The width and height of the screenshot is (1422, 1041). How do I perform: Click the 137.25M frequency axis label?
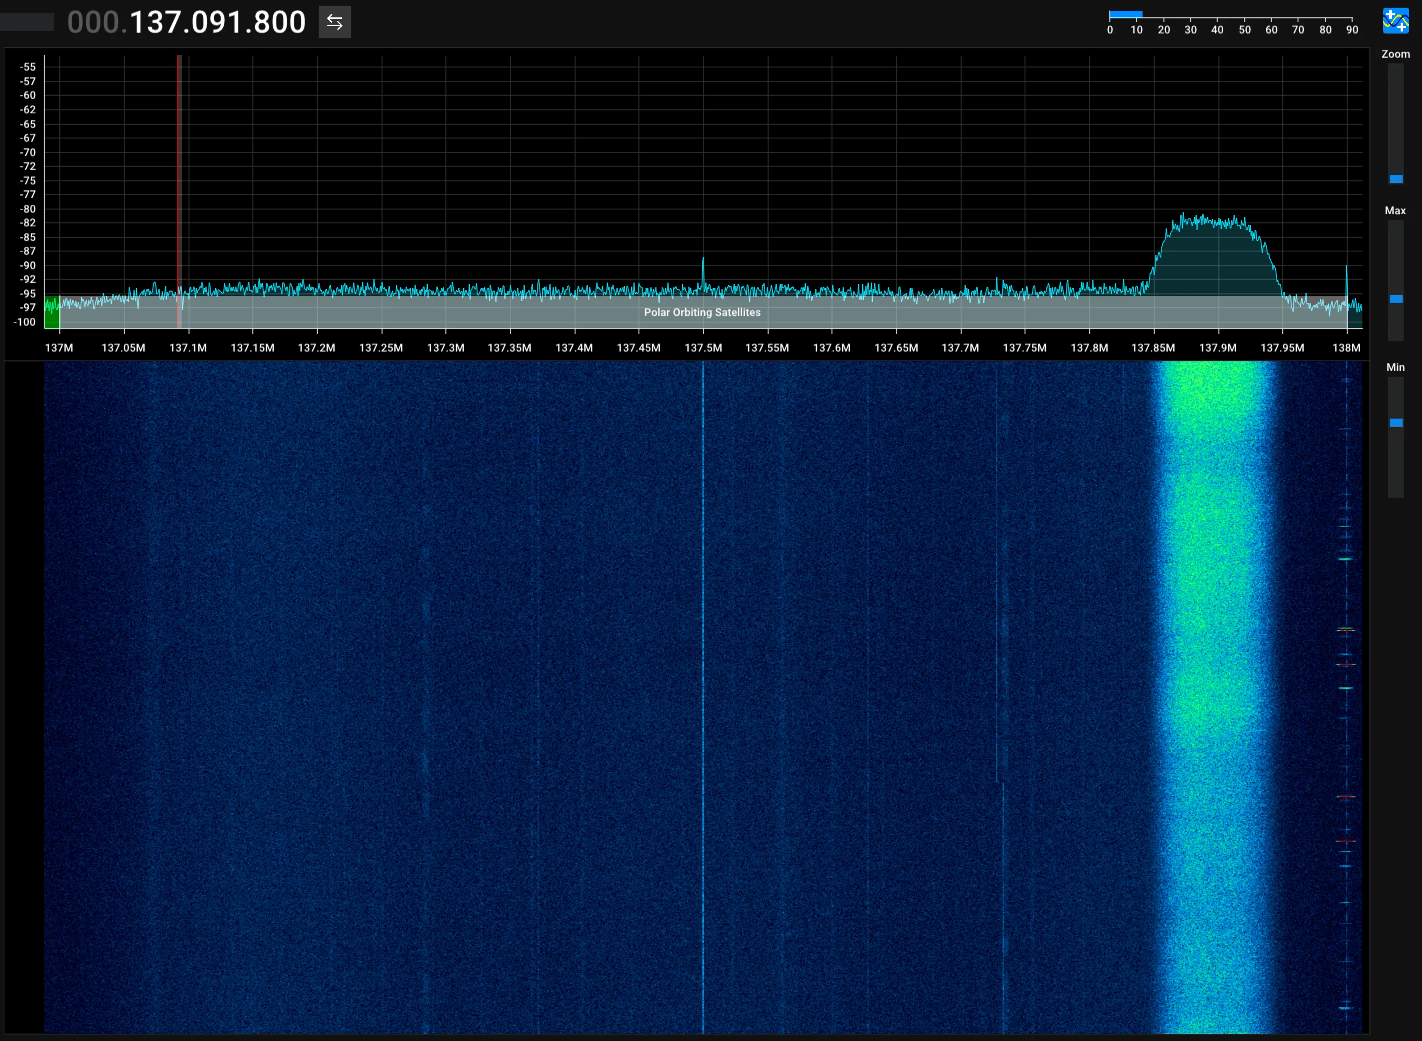point(381,348)
